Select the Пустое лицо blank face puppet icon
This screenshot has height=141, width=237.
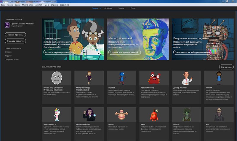click(x=57, y=78)
